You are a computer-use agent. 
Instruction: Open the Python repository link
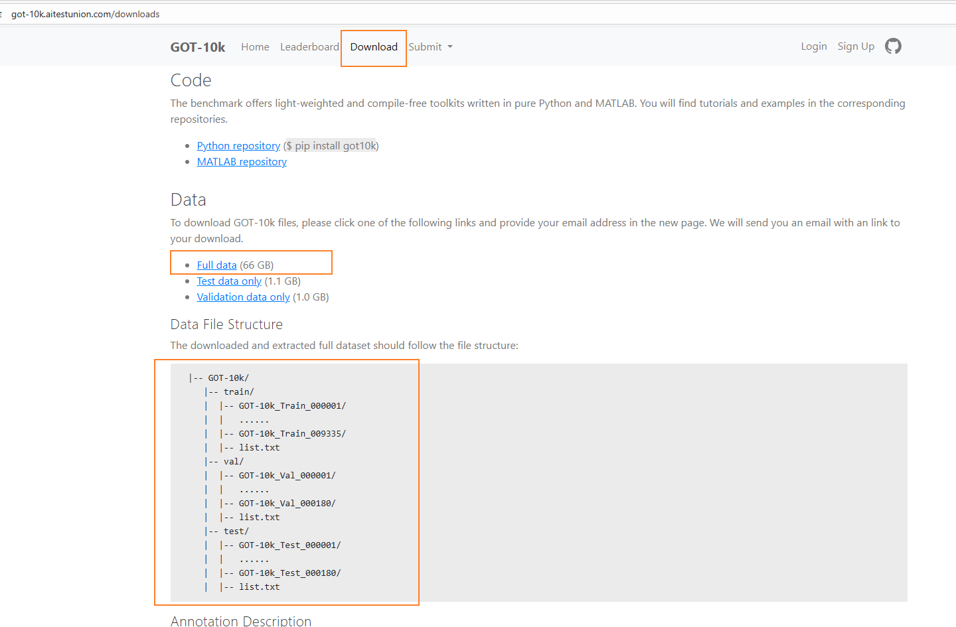pyautogui.click(x=238, y=146)
